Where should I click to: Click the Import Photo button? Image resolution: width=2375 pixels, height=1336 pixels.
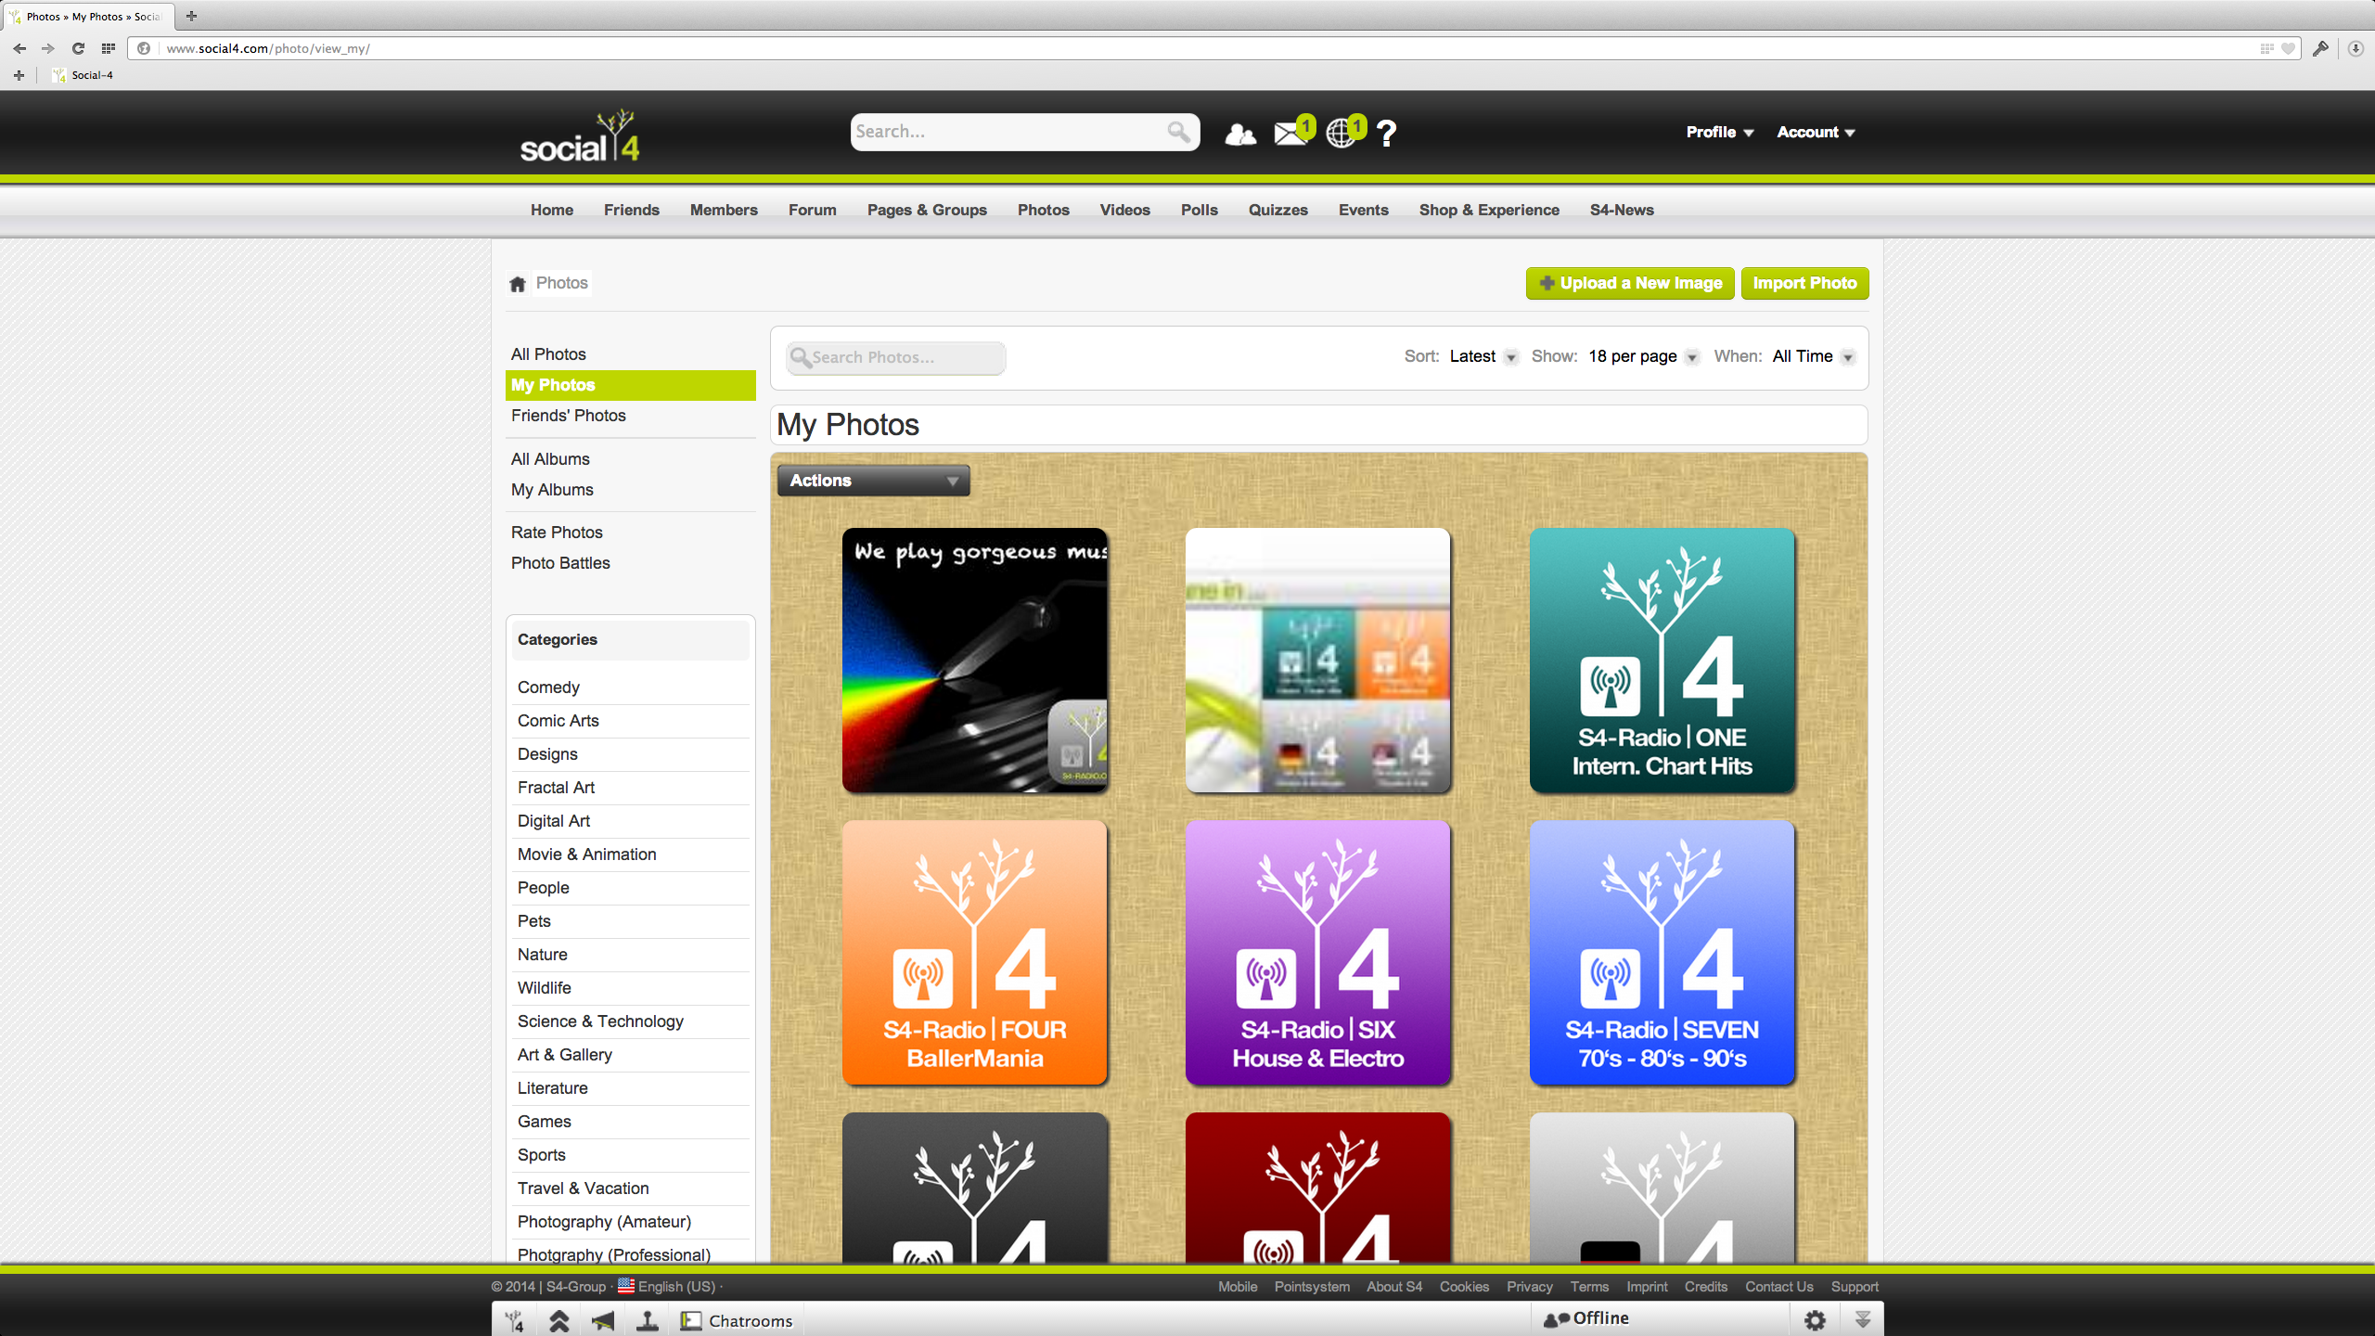pos(1804,283)
